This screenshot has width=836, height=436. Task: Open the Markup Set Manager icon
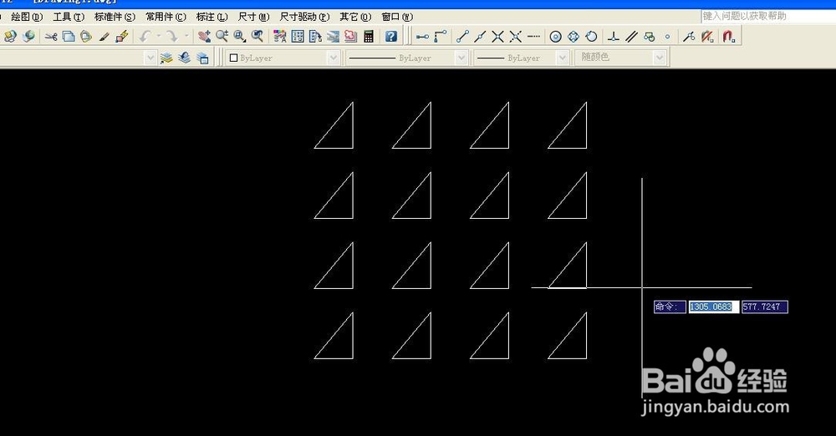tap(350, 36)
